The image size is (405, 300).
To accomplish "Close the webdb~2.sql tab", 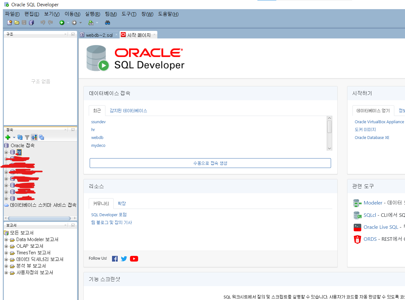I will click(116, 35).
